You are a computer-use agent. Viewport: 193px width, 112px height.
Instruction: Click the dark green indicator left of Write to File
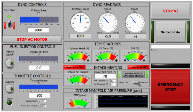tap(152, 32)
